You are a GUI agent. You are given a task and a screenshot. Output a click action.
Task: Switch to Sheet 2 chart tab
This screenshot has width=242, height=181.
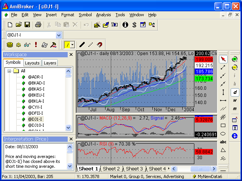[x=111, y=169]
